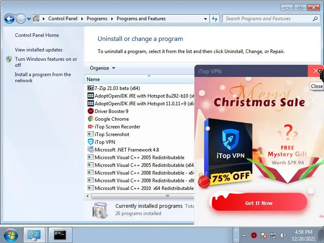
Task: Select Microsoft Visual C++ 2005 Redistributable (x64)
Action: tap(144, 165)
